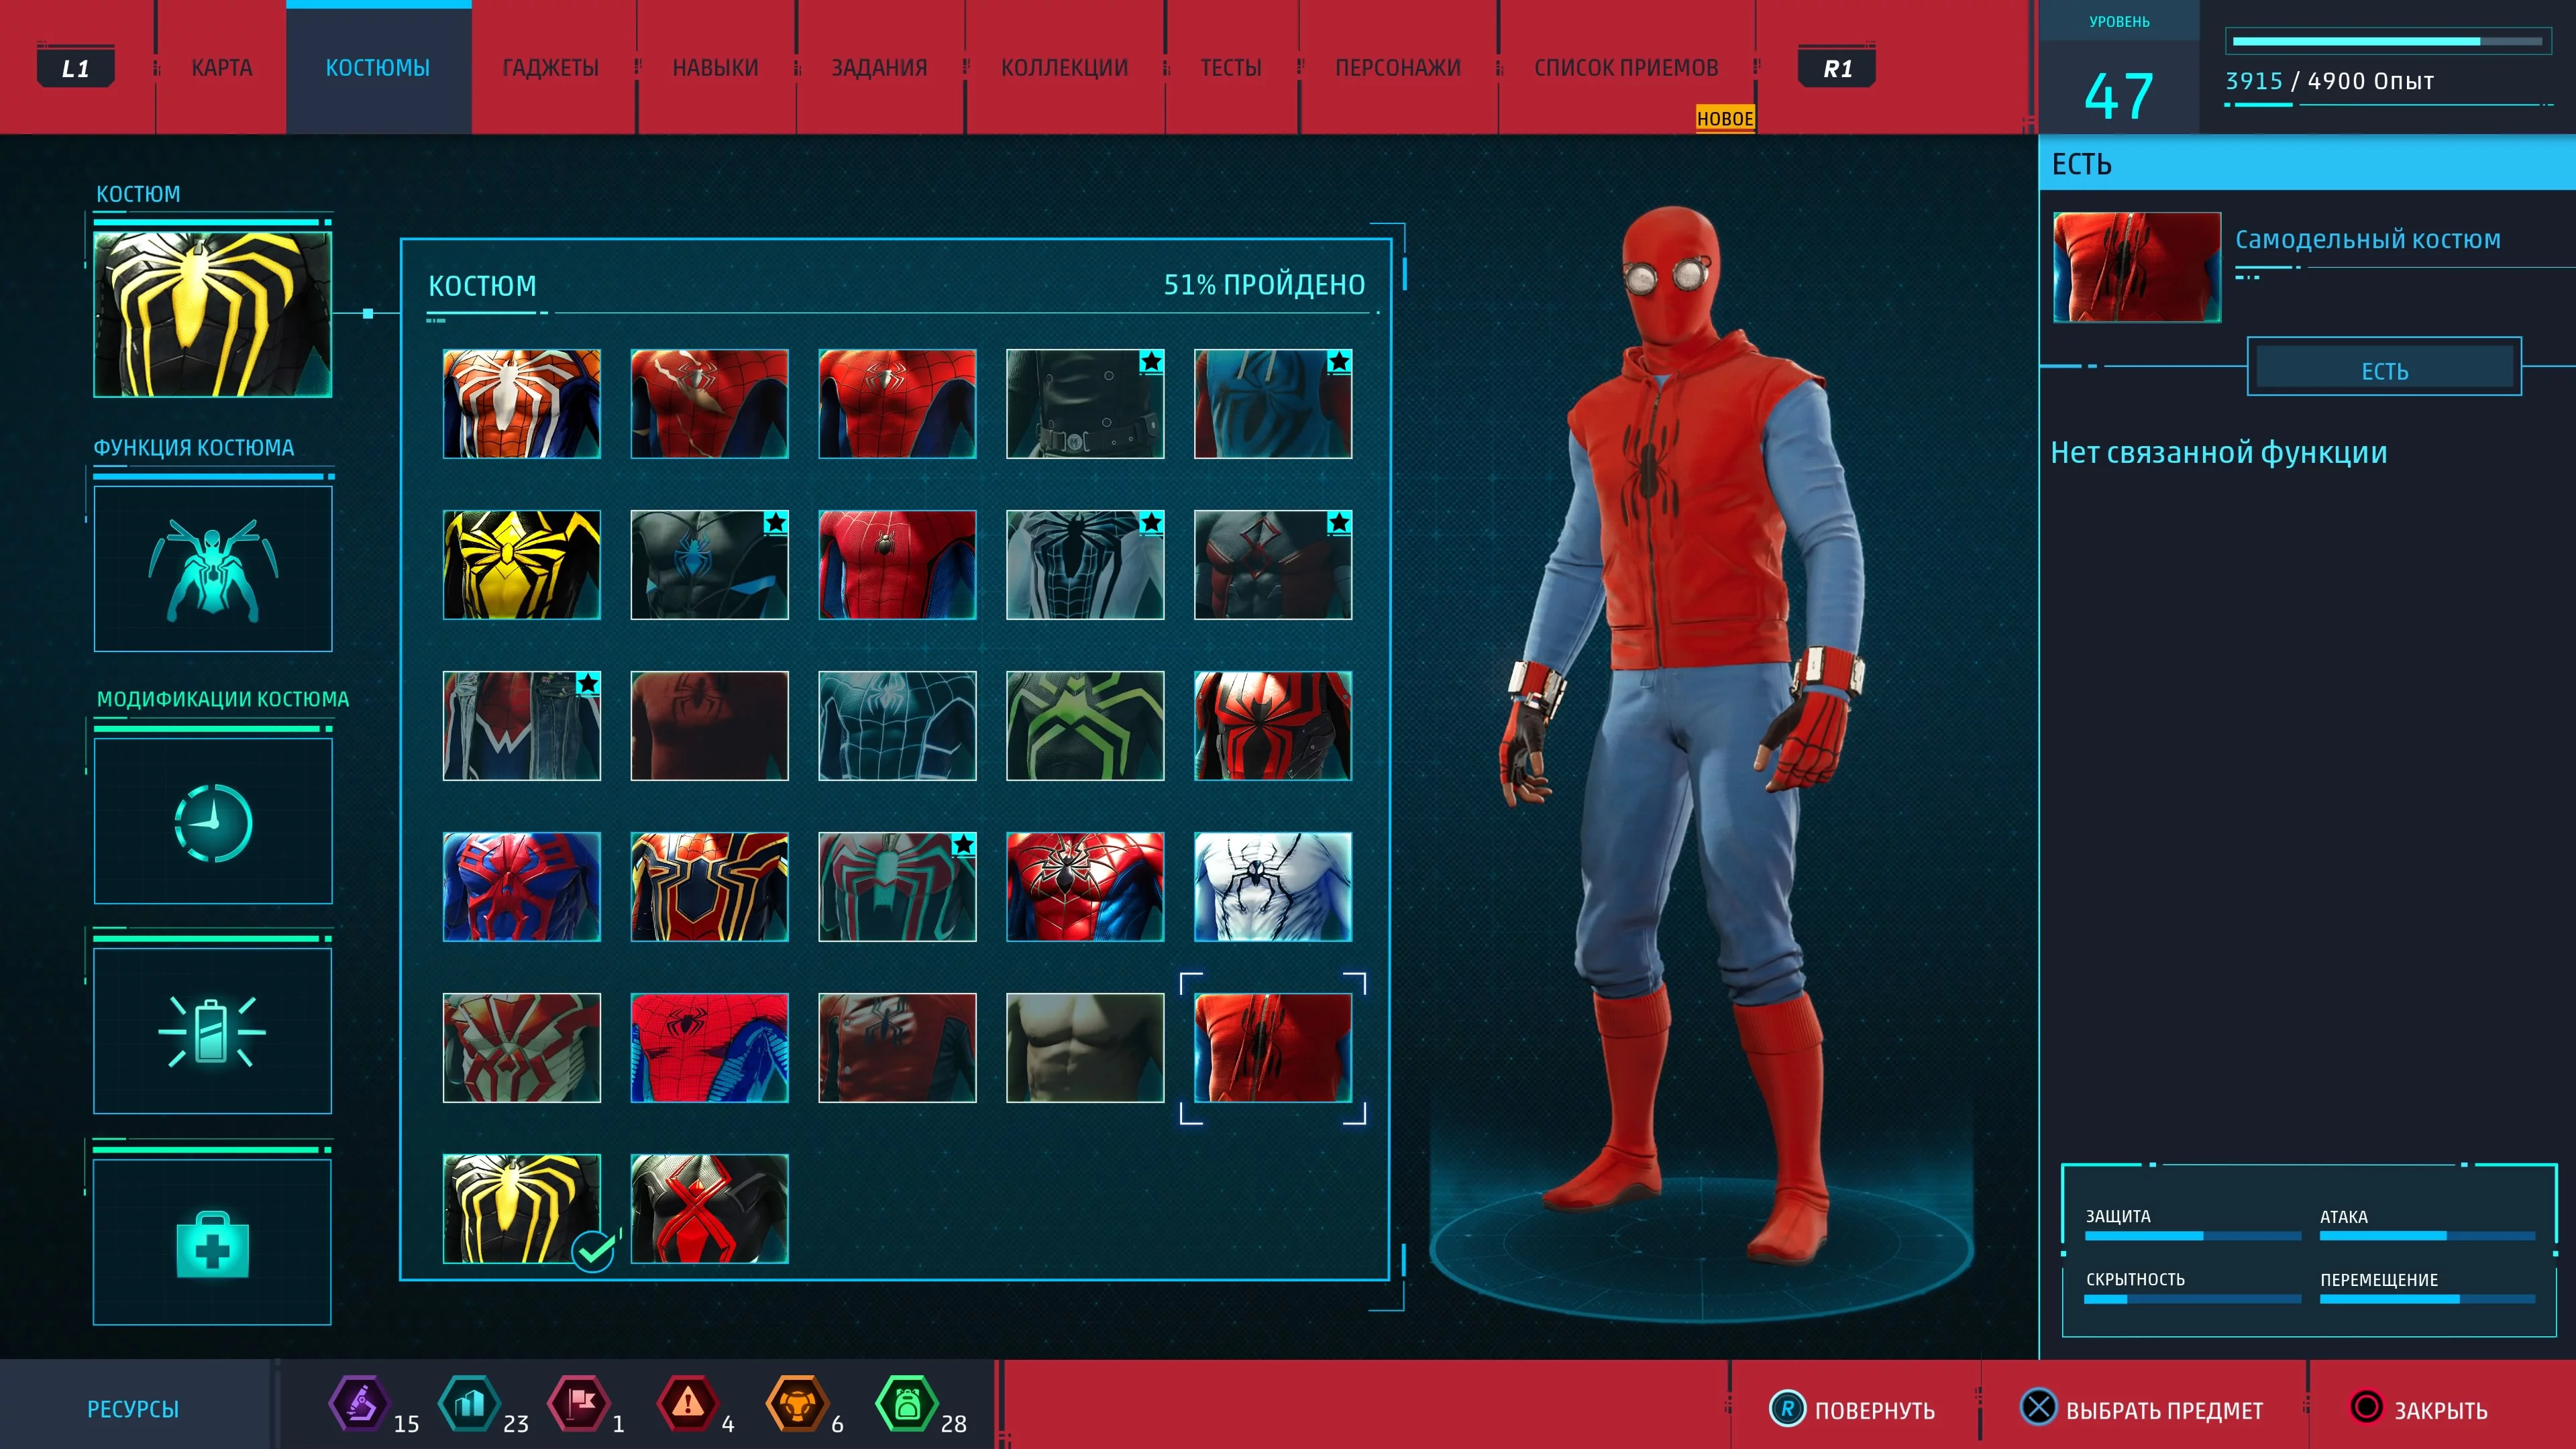
Task: Pick the black suit with red X spider
Action: click(x=710, y=1209)
